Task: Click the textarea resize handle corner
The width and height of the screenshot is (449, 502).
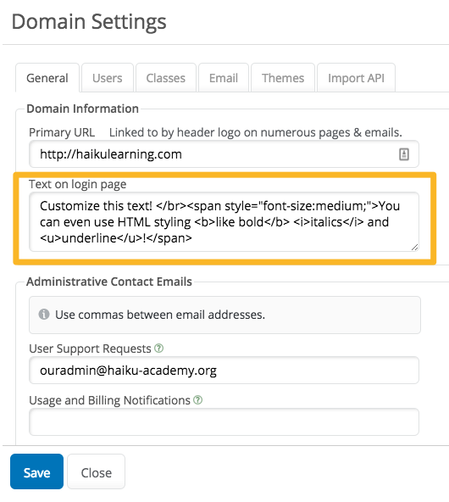Action: 414,247
